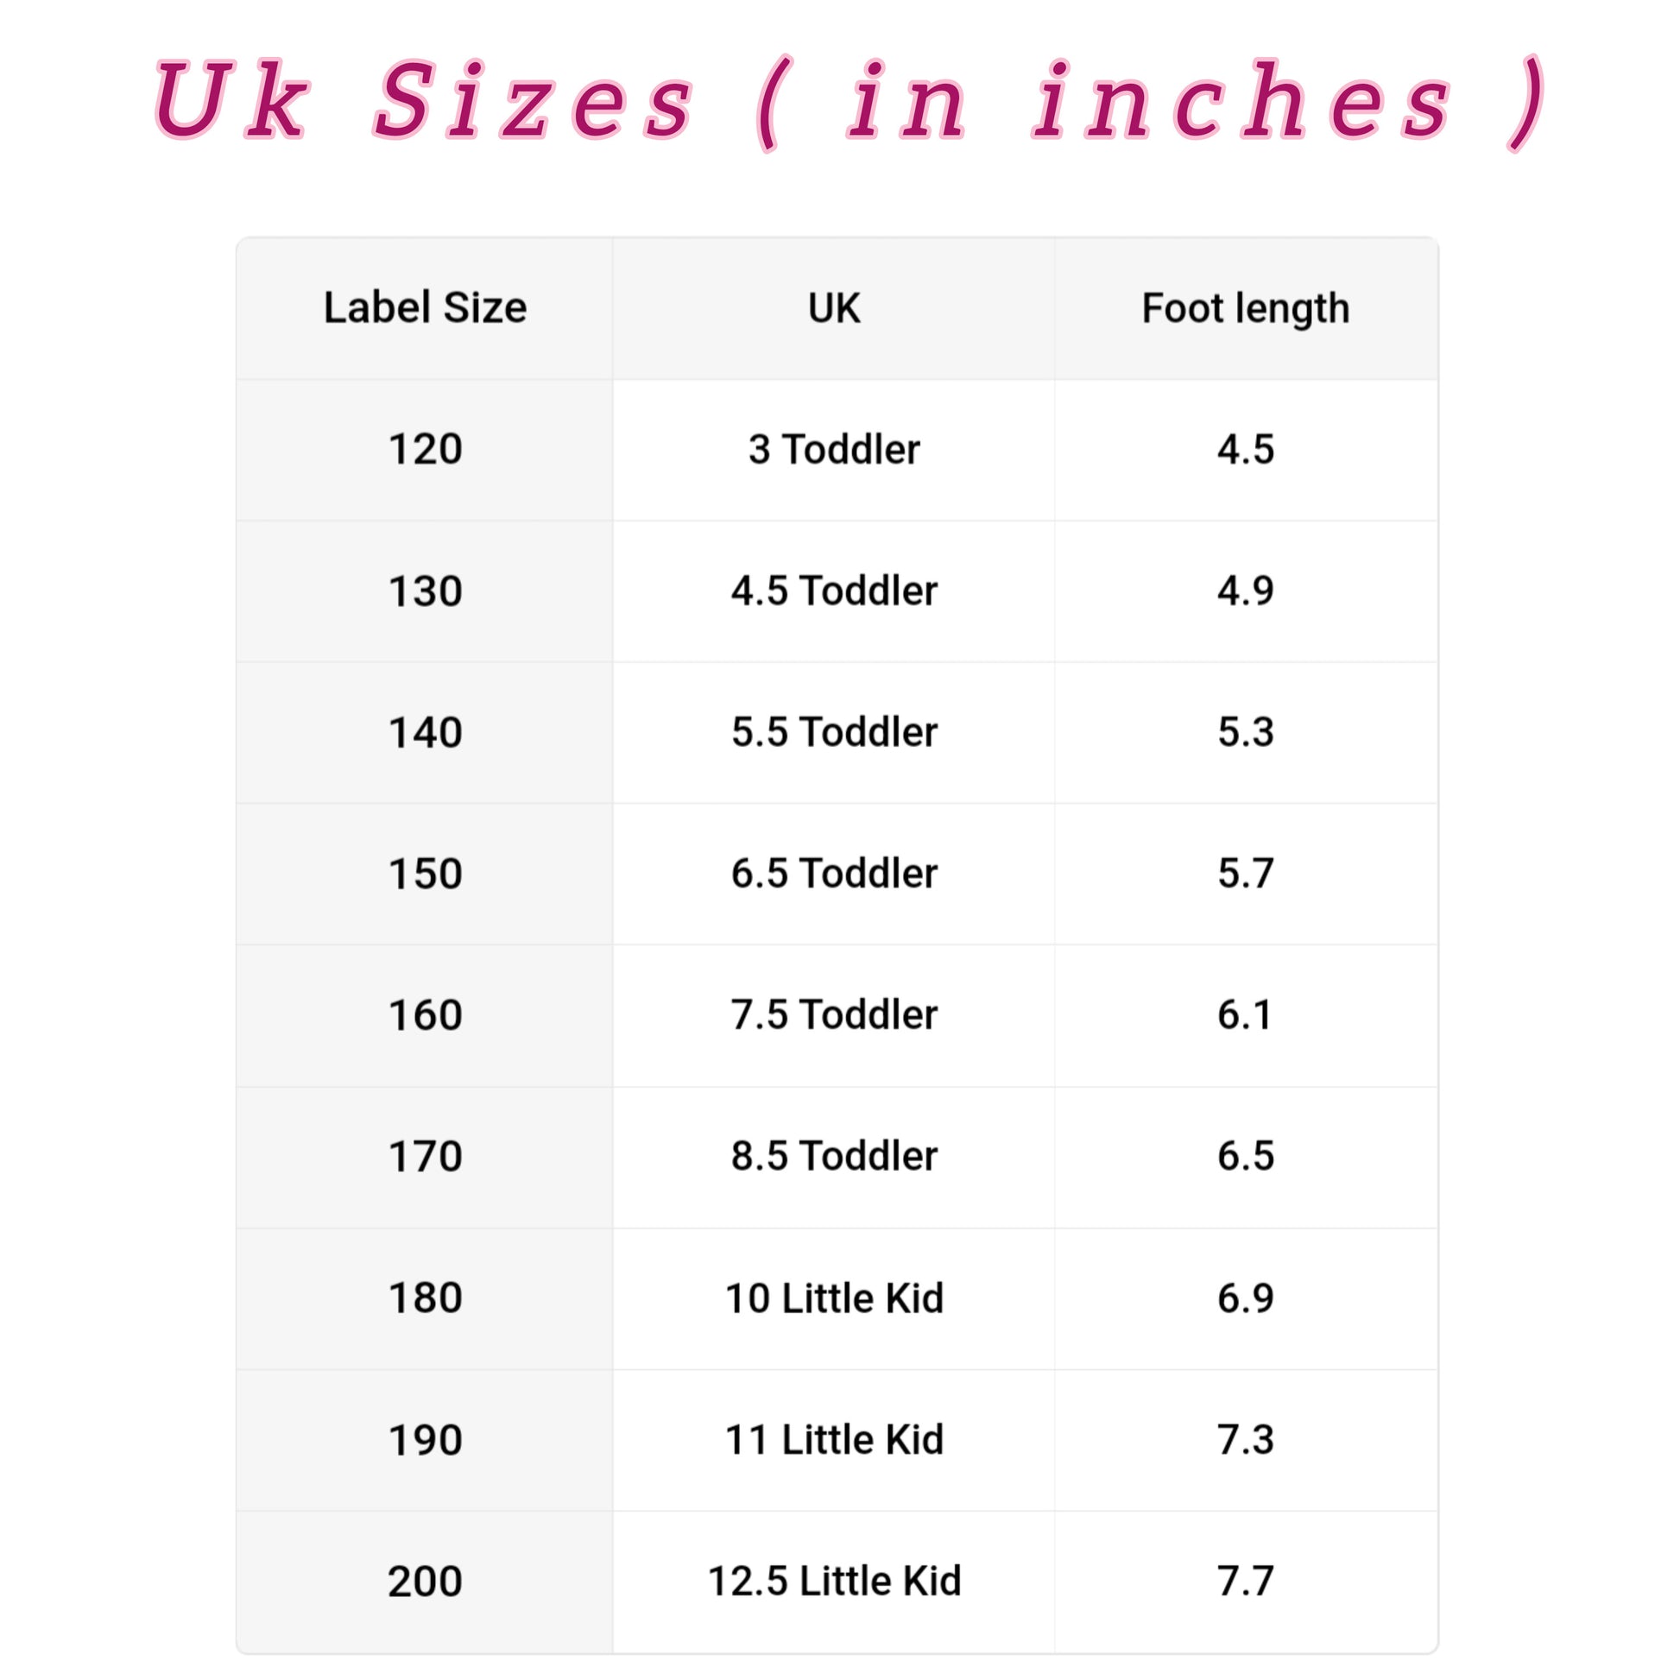Select label size 160 row
This screenshot has height=1680, width=1680.
[837, 1014]
